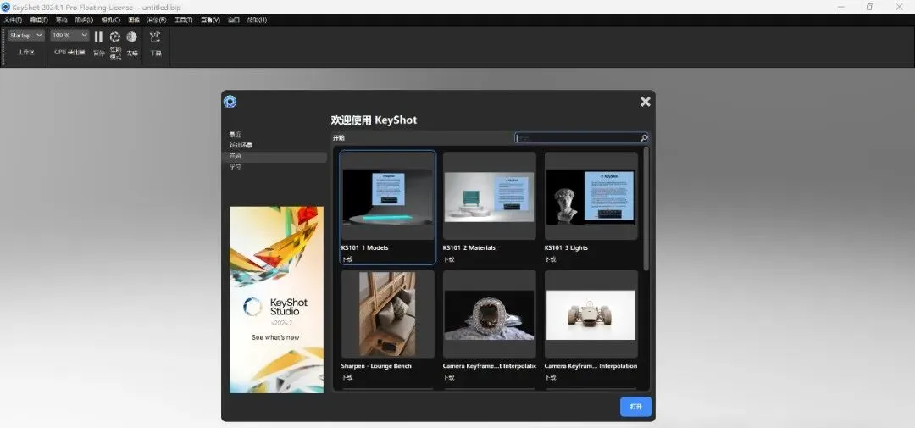Viewport: 915px width, 428px height.
Task: Open the Startup workspace dropdown
Action: 26,36
